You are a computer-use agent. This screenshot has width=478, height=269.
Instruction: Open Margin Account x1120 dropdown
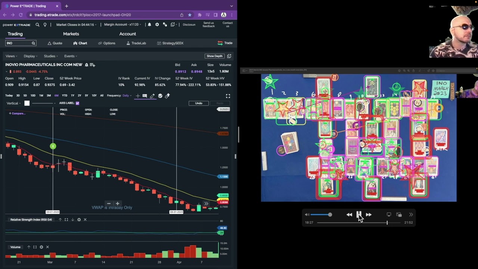point(122,25)
